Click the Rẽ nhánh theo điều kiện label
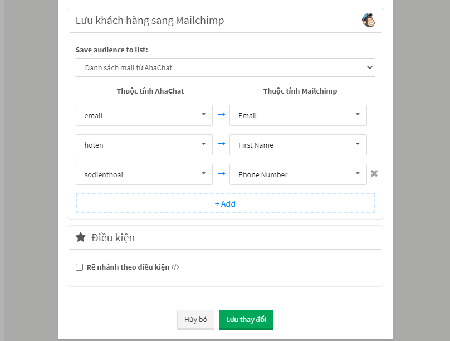450x341 pixels. coord(128,267)
